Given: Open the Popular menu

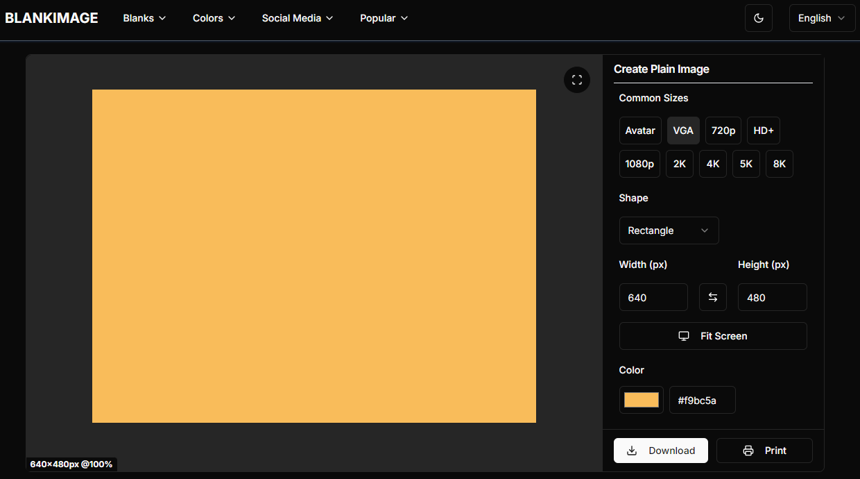Looking at the screenshot, I should [384, 18].
